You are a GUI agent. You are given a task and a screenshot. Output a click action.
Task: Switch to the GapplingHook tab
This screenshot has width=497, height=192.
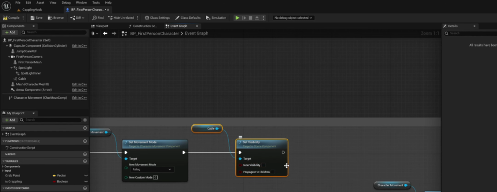click(x=32, y=10)
